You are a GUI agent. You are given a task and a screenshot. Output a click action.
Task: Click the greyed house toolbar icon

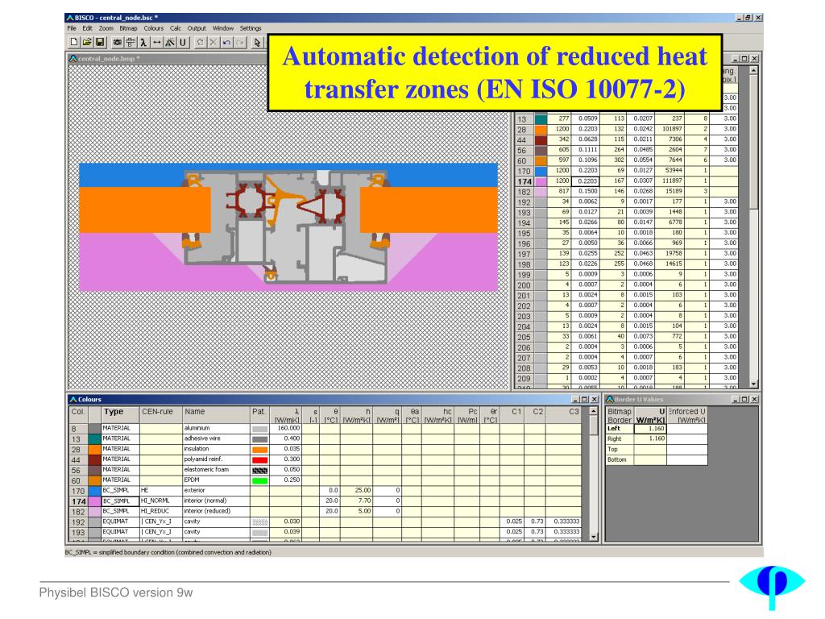coord(200,42)
